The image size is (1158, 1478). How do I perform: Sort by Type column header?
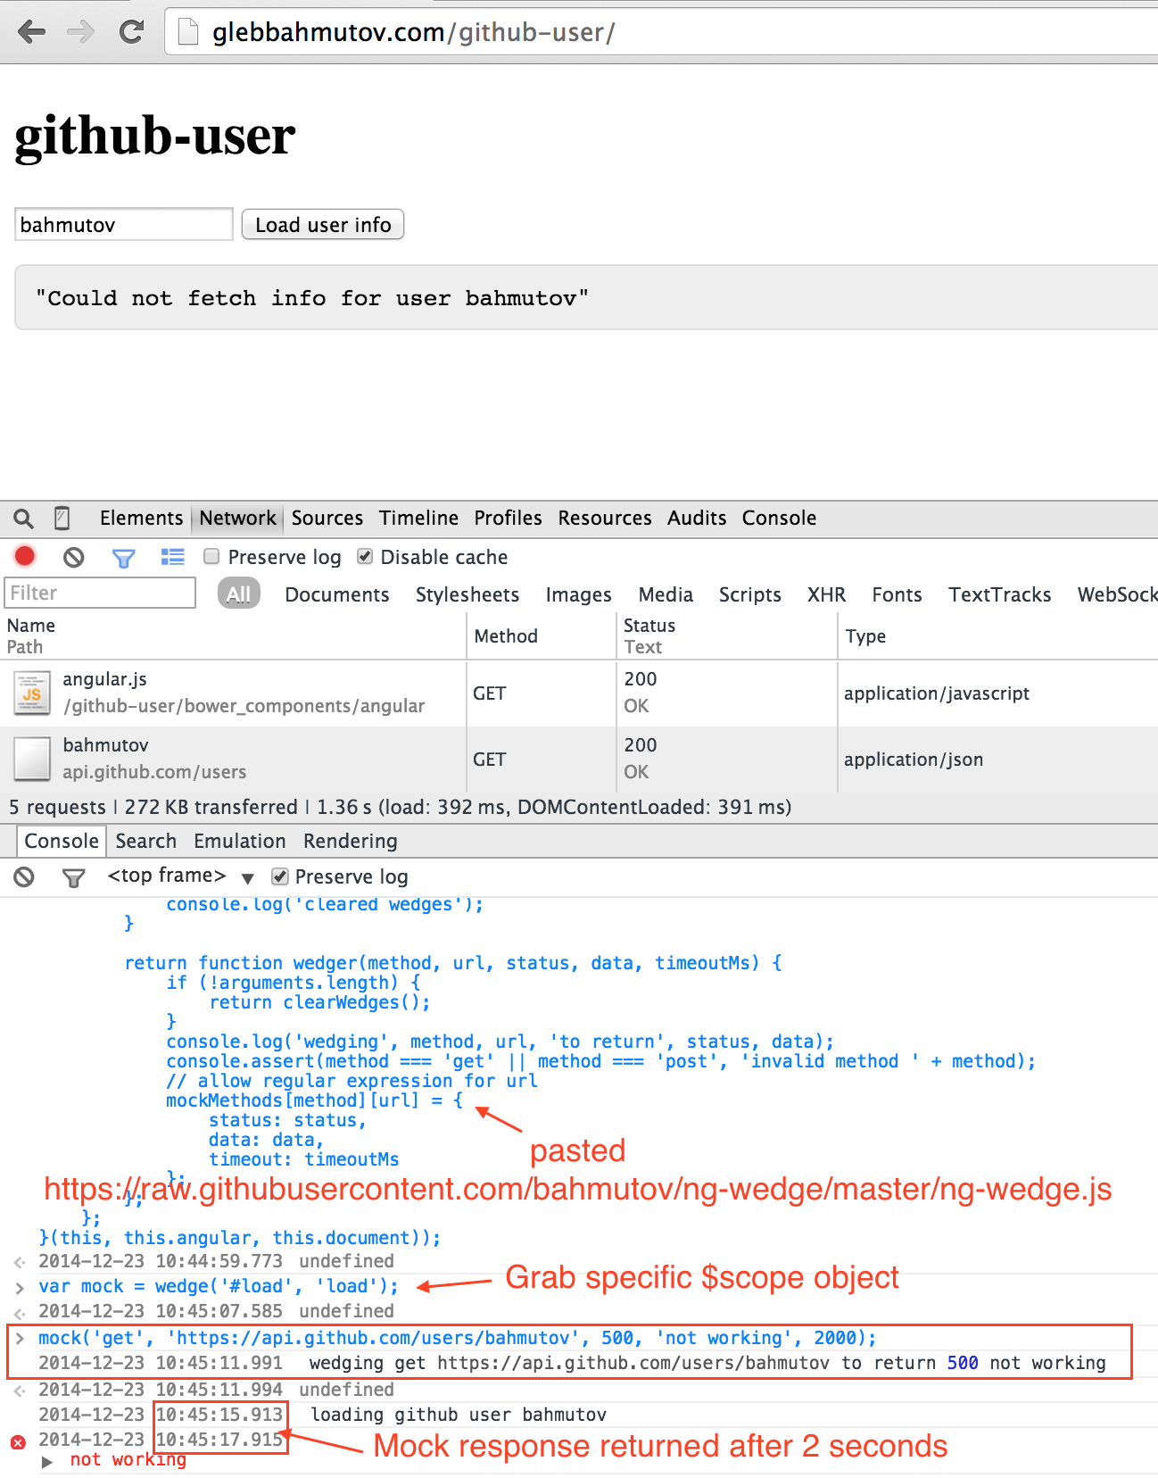998,636
